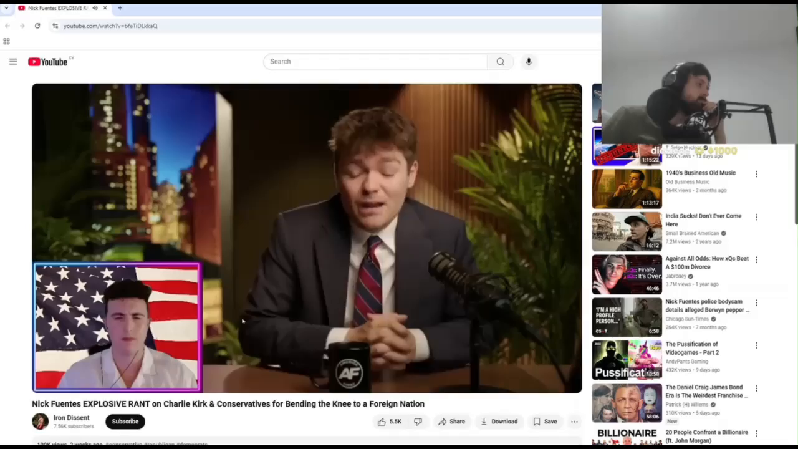Open the '1940's Business Old Music' title
The image size is (798, 449).
pos(700,173)
